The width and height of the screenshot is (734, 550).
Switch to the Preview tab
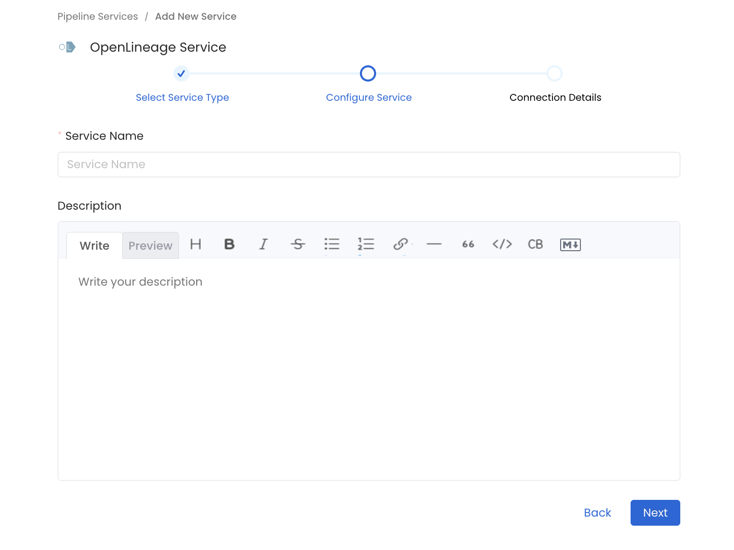click(x=150, y=245)
